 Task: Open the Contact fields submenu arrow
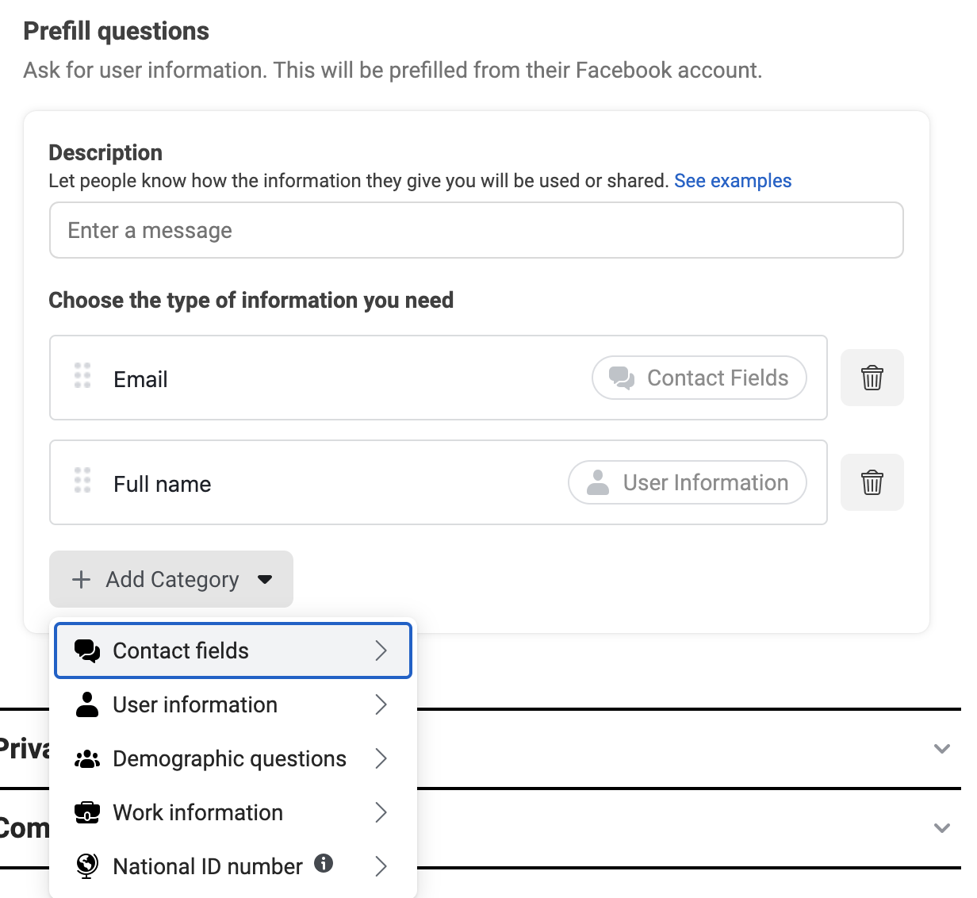381,650
